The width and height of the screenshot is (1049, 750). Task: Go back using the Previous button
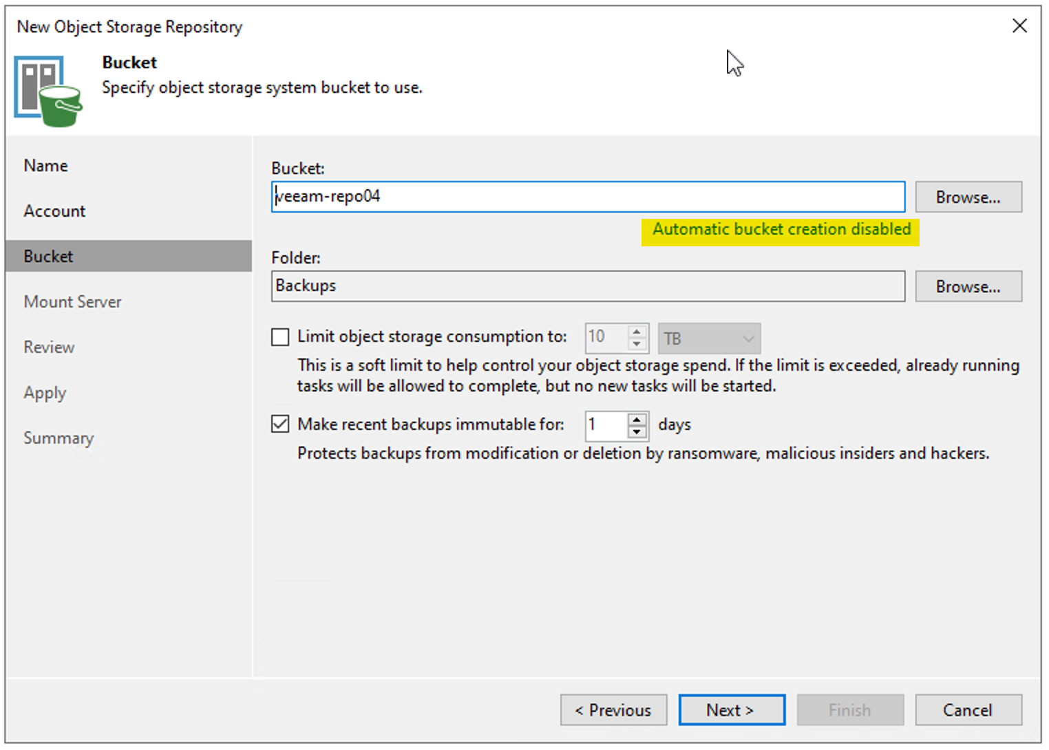[x=613, y=709]
